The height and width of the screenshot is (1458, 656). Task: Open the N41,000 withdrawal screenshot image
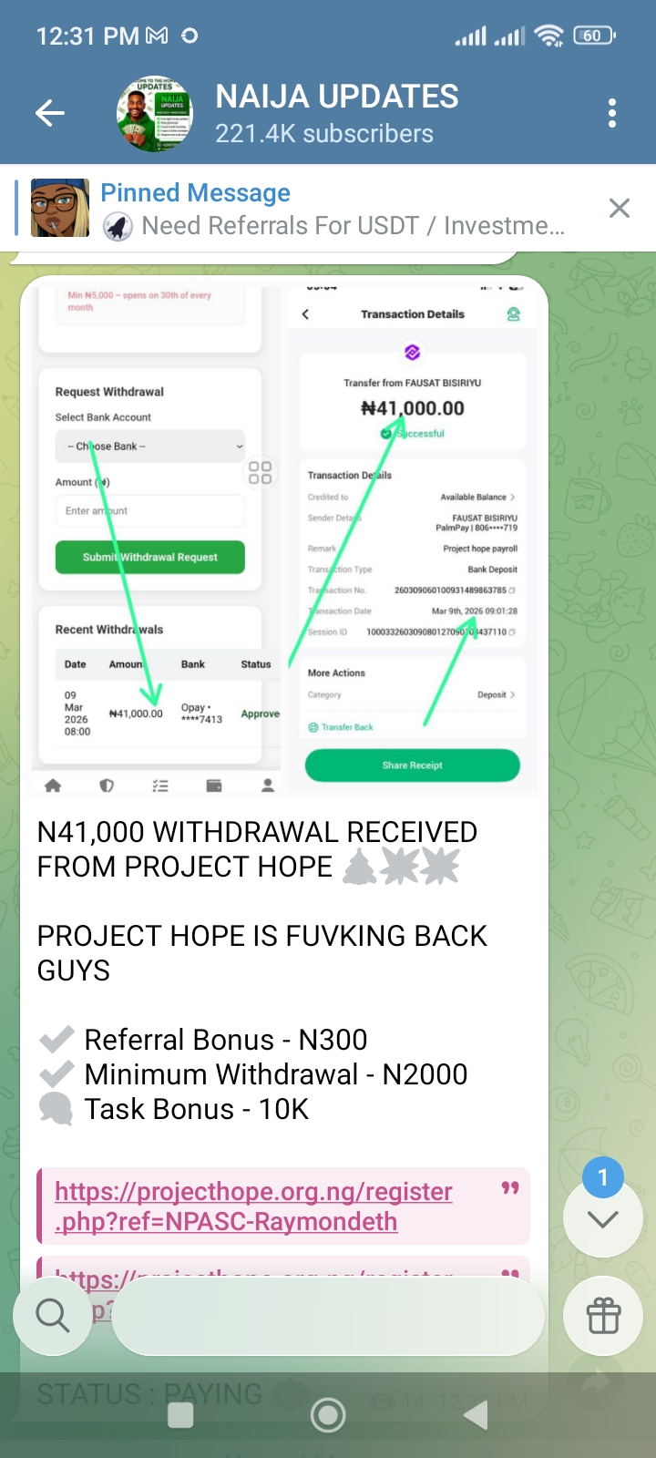pos(283,538)
